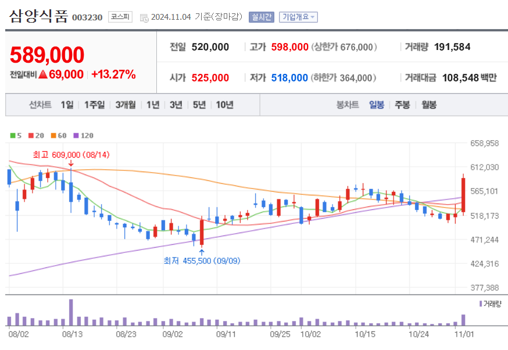
Task: Select the 1년 line chart tab
Action: [153, 105]
